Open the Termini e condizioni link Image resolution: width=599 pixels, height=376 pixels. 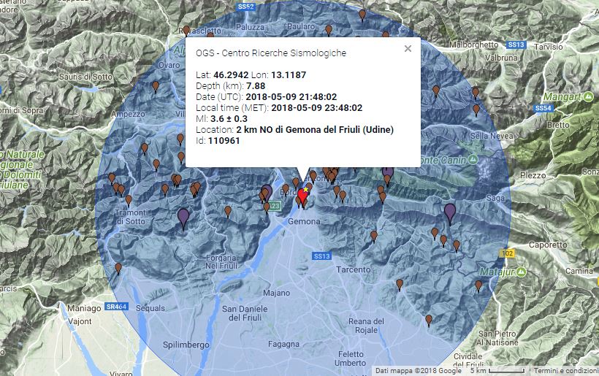(x=566, y=370)
